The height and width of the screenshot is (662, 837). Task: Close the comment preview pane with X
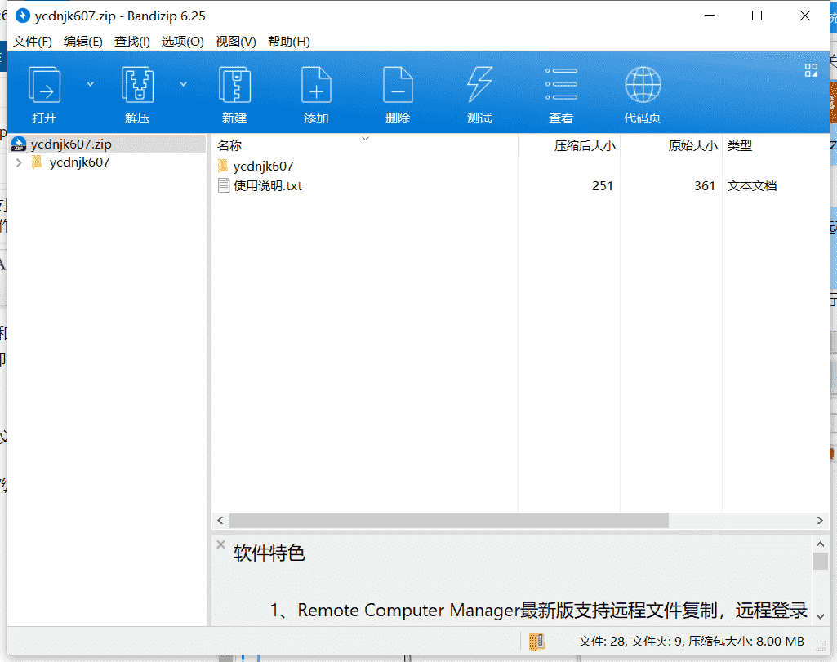(x=221, y=544)
